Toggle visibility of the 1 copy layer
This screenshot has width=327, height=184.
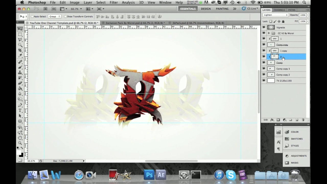point(264,51)
